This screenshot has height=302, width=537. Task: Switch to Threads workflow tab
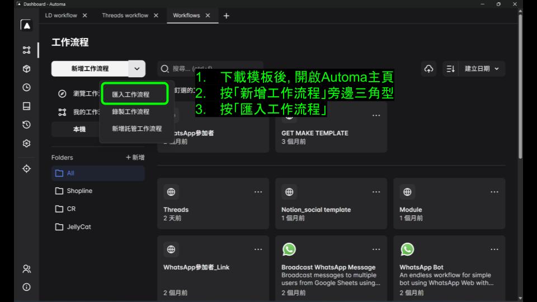[125, 16]
